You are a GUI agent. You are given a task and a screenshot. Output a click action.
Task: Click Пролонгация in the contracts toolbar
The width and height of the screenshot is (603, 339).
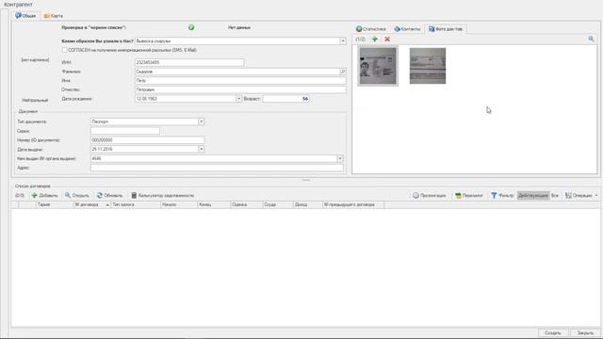point(430,195)
